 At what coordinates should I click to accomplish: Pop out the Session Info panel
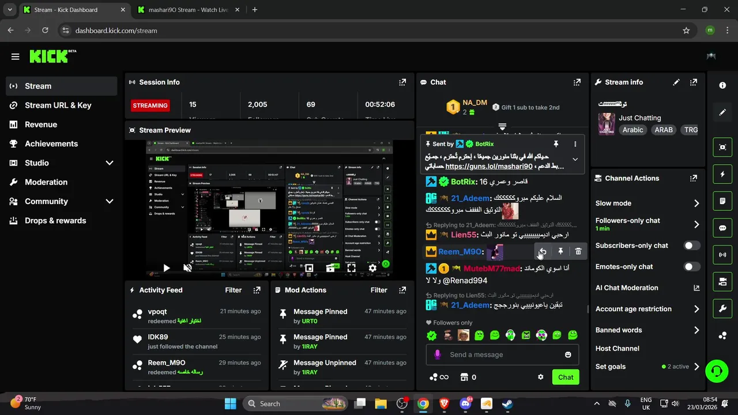pos(402,82)
